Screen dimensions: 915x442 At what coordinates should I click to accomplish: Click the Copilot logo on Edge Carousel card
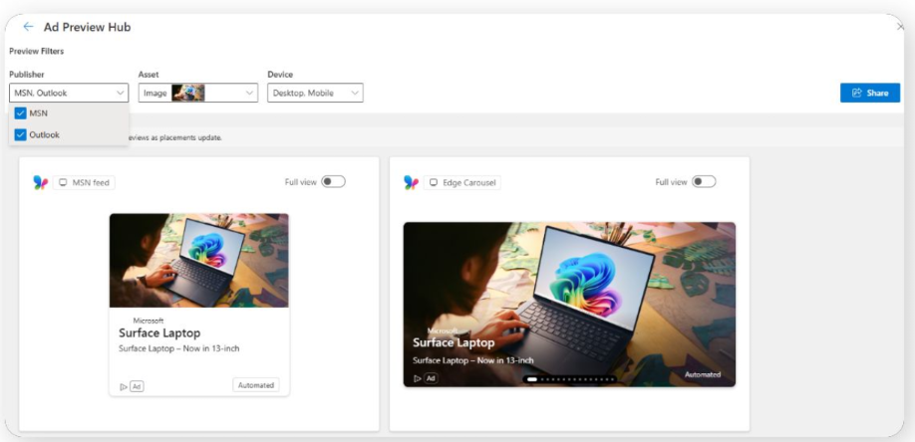point(411,182)
